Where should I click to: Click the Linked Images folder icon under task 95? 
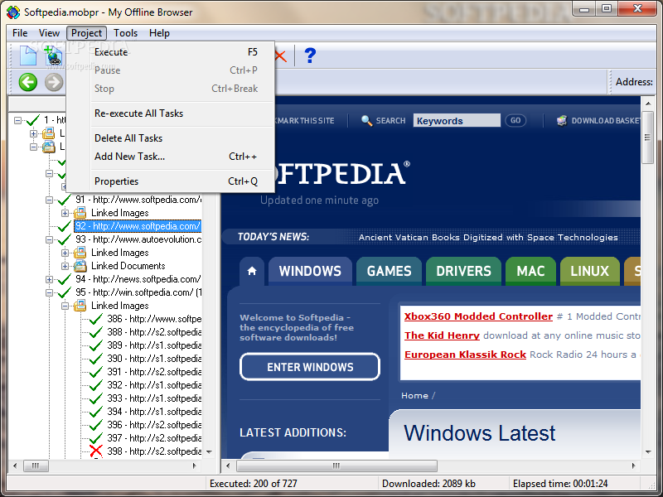point(80,306)
